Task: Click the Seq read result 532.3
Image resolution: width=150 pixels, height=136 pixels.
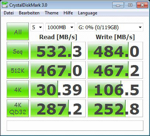Action: (58, 51)
